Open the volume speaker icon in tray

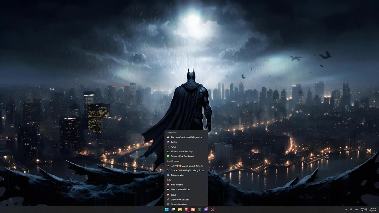coord(366,209)
